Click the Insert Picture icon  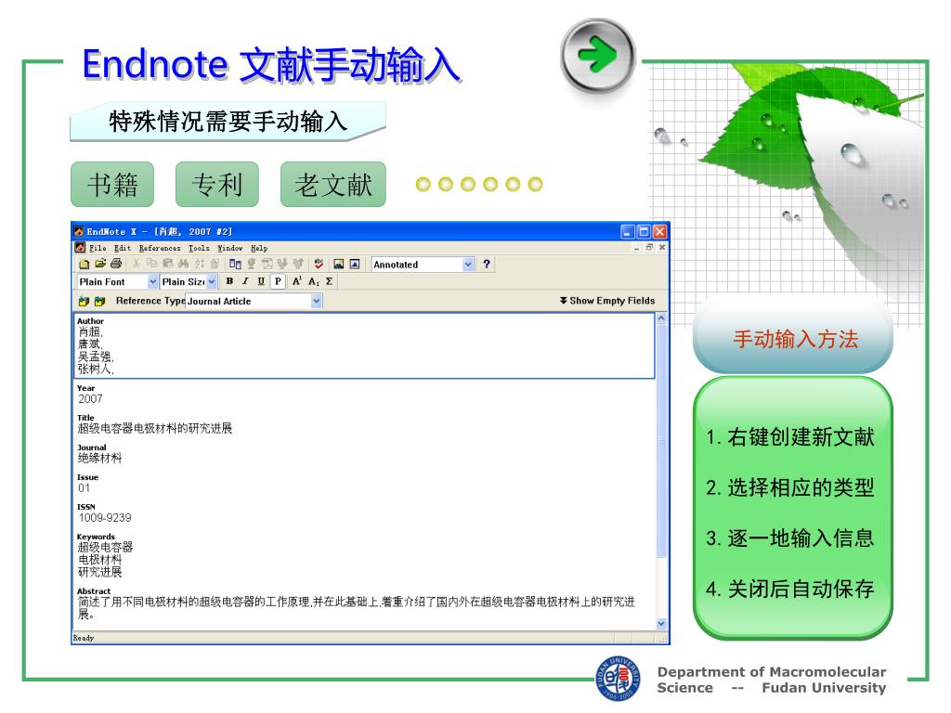coord(338,264)
